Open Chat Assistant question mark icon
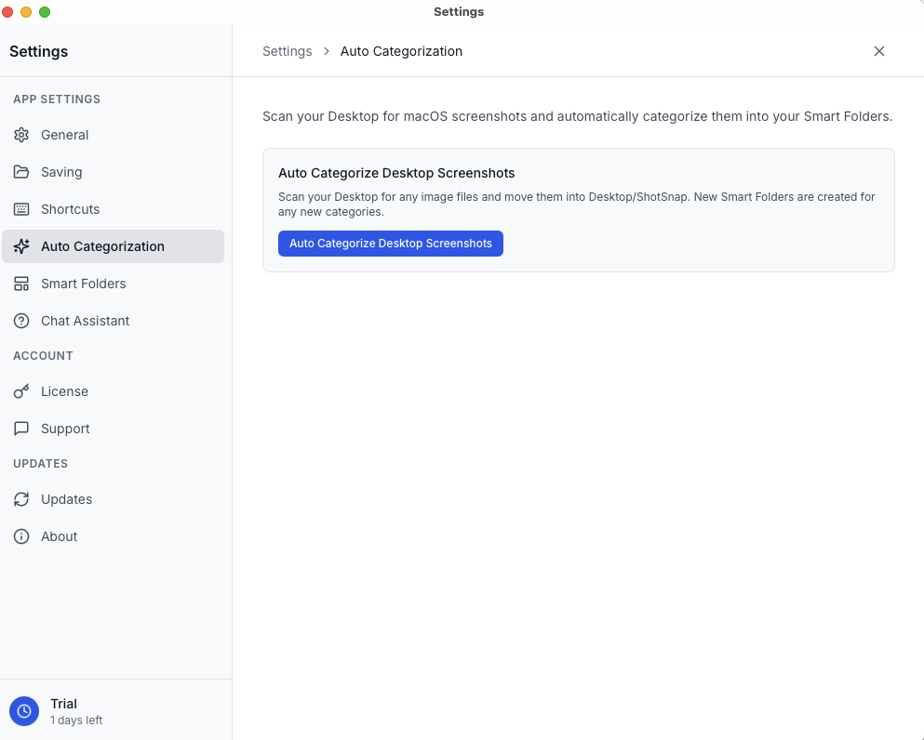924x740 pixels. coord(21,321)
